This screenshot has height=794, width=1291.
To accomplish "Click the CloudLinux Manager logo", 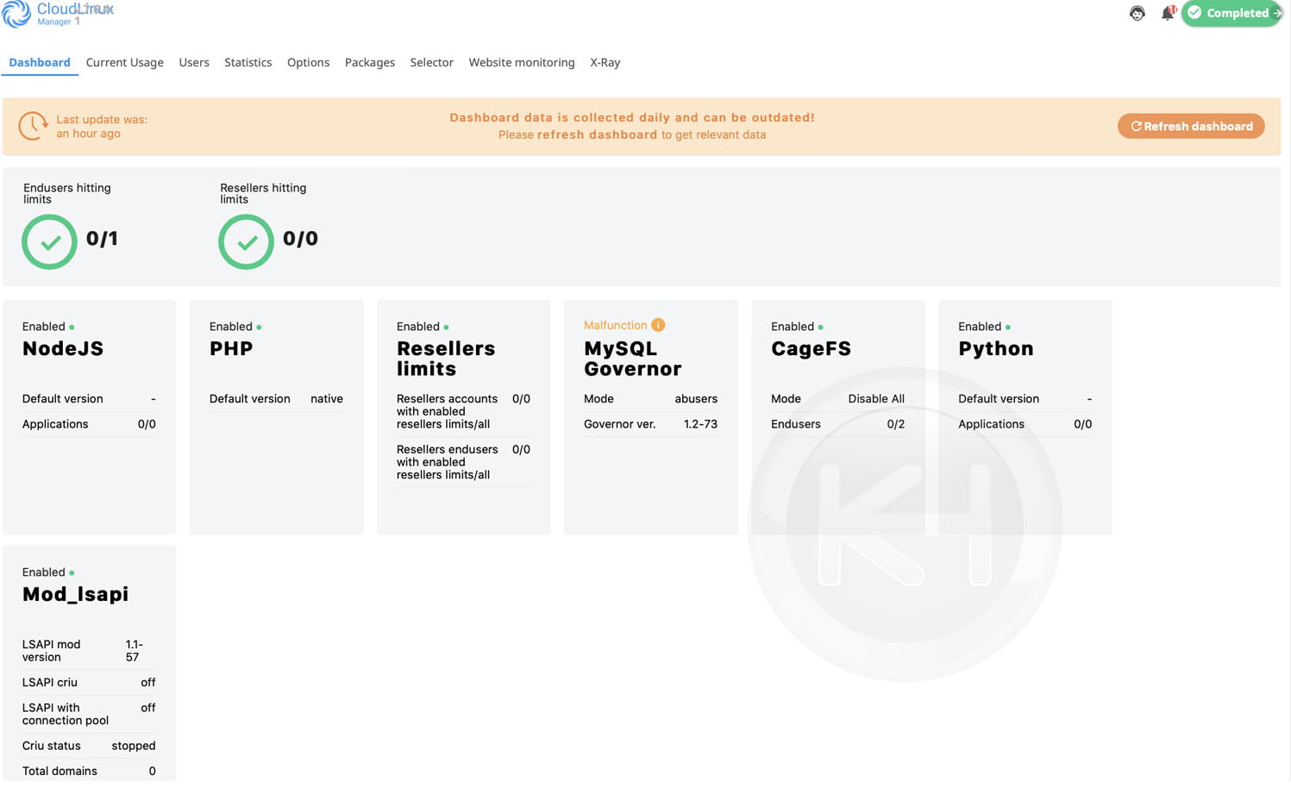I will click(57, 14).
